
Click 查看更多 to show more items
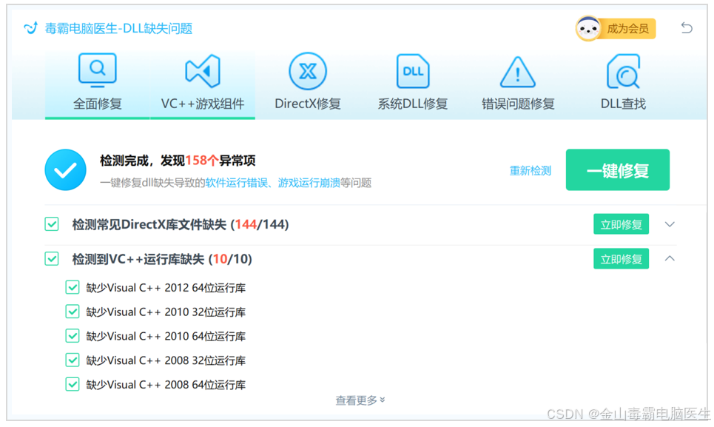click(x=360, y=400)
